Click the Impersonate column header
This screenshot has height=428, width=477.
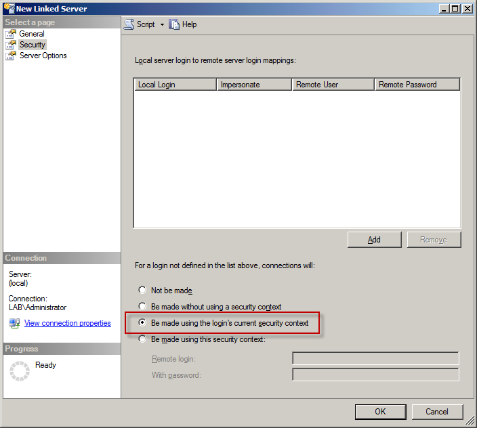254,85
